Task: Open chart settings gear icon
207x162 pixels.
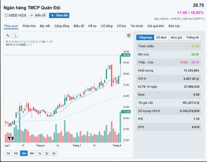Action: point(129,35)
